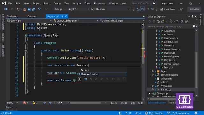Collapse the class Program code region
Image resolution: width=204 pixels, height=115 pixels.
click(25, 43)
